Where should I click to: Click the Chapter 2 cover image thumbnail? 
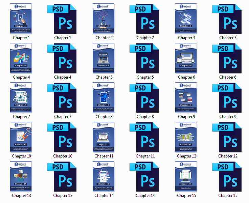click(x=104, y=19)
